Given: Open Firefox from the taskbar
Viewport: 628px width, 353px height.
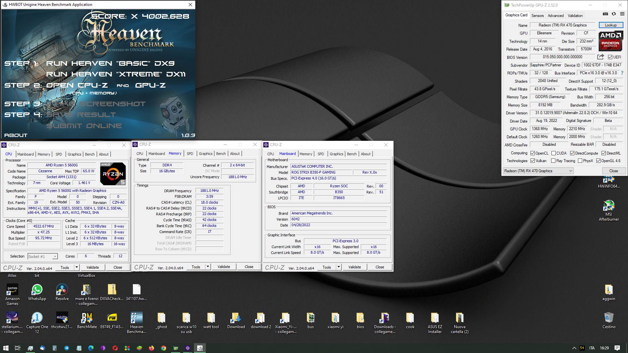Looking at the screenshot, I should tap(151, 348).
